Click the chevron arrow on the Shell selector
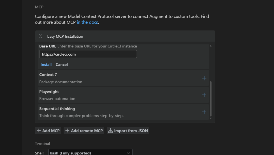274x155 pixels. coord(128,153)
